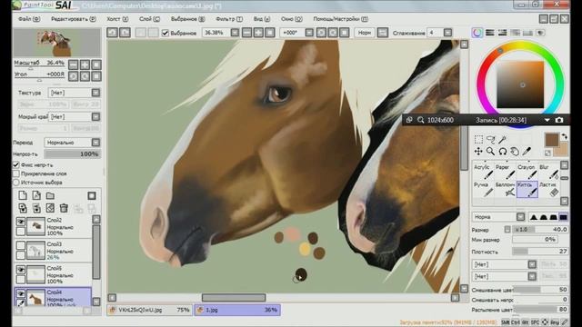Toggle the RGB sliders panel
This screenshot has width=582, height=327.
click(x=490, y=33)
